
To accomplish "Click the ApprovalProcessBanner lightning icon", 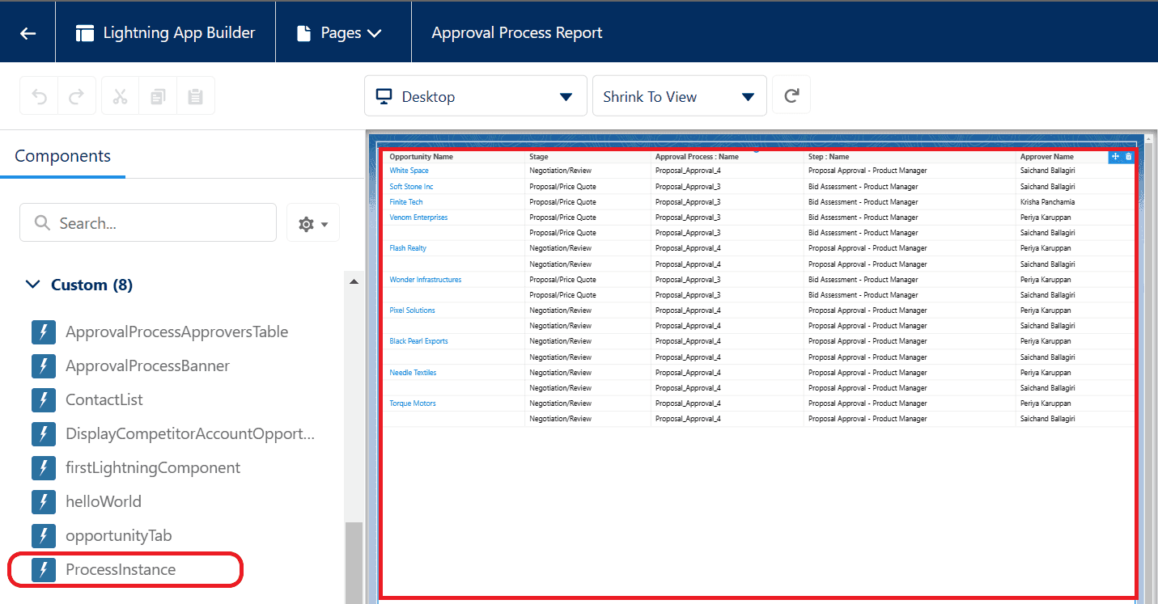I will [x=44, y=366].
